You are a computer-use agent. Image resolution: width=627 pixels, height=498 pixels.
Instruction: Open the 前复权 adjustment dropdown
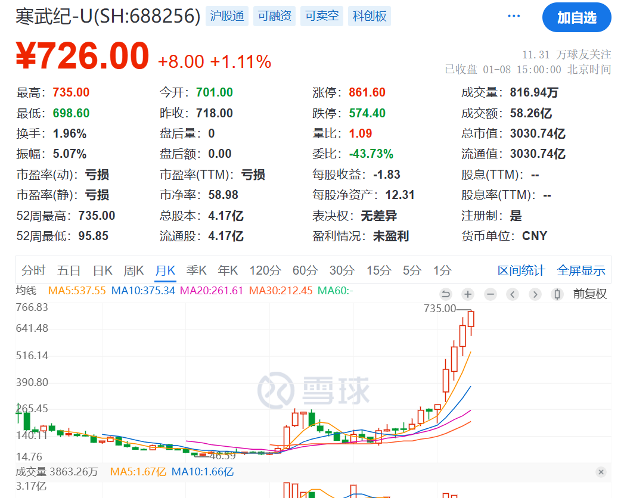[x=590, y=294]
